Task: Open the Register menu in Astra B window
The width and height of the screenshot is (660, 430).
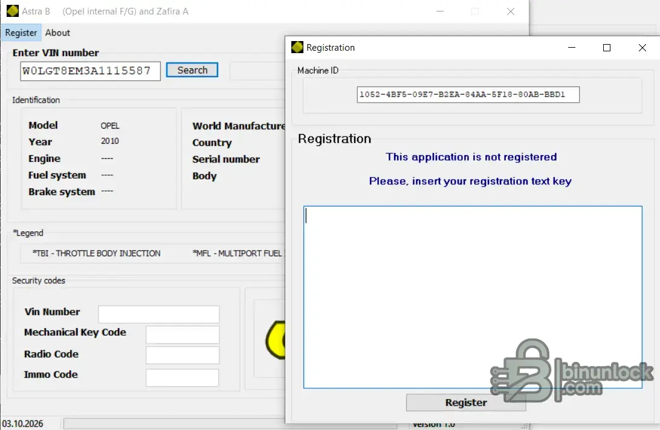Action: coord(21,33)
